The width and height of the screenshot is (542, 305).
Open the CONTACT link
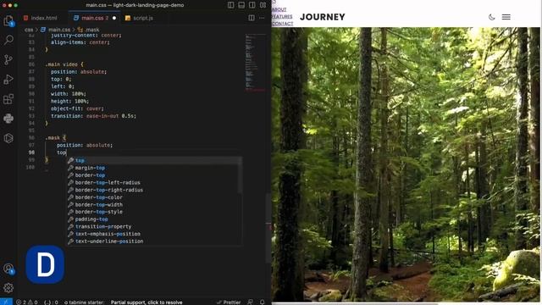pyautogui.click(x=282, y=24)
